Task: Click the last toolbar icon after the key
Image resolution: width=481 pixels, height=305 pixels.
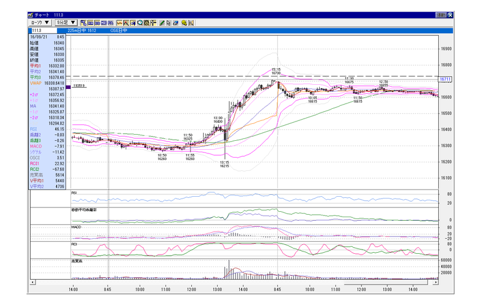Action: pyautogui.click(x=191, y=23)
